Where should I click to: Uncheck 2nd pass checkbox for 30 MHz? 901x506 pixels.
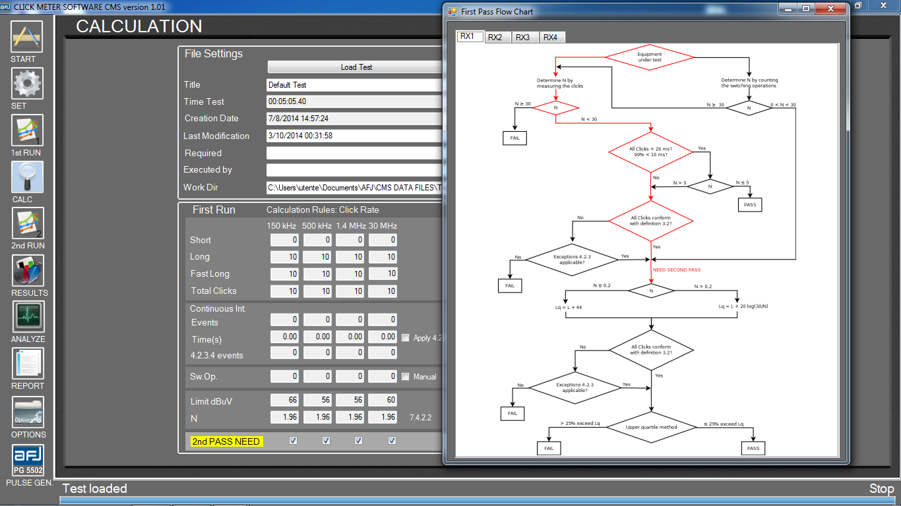[392, 441]
